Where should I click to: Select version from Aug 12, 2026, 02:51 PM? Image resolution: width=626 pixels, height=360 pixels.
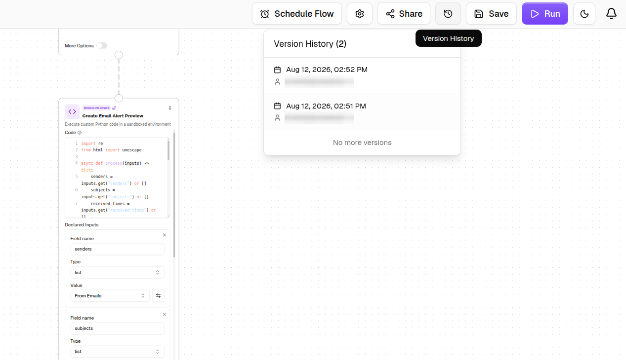point(362,112)
